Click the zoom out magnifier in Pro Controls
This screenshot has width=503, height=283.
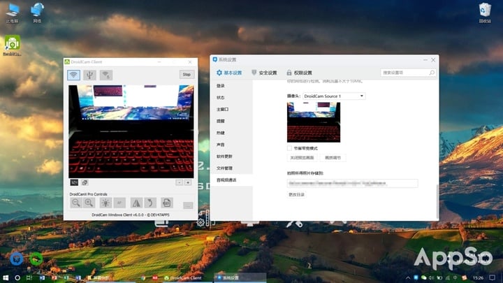(x=75, y=203)
